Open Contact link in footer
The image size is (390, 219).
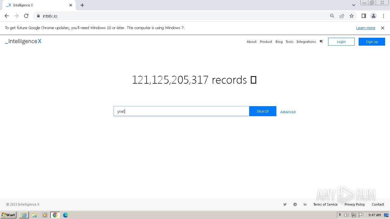click(378, 204)
